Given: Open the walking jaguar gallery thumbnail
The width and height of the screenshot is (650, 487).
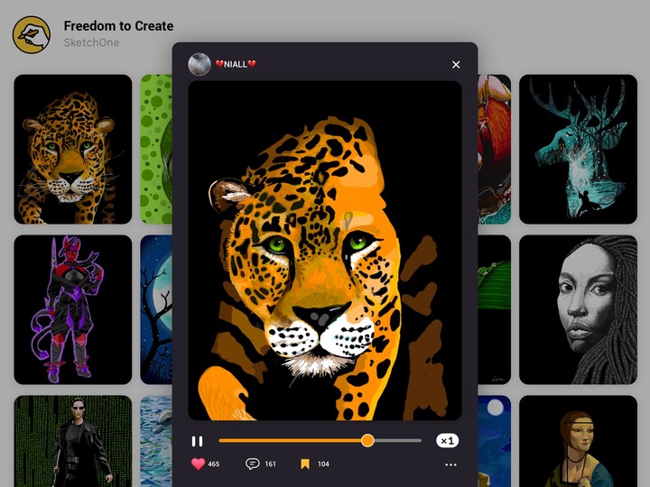Looking at the screenshot, I should tap(73, 149).
